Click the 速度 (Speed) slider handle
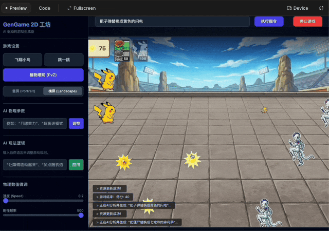 (x=6, y=201)
